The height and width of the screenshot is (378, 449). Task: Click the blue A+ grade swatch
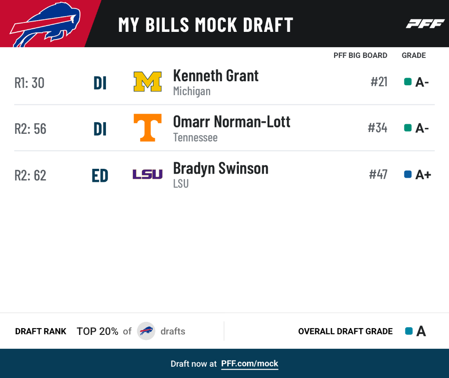(x=408, y=174)
